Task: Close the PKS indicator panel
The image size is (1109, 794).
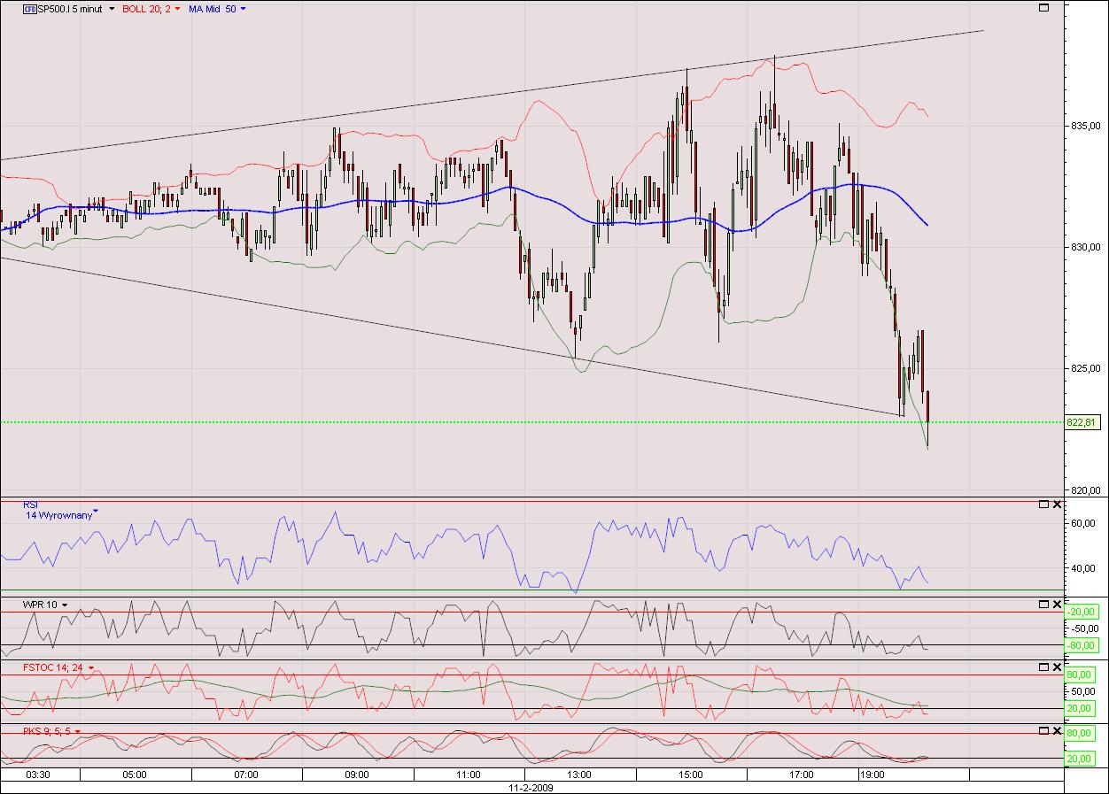Action: [x=1056, y=730]
